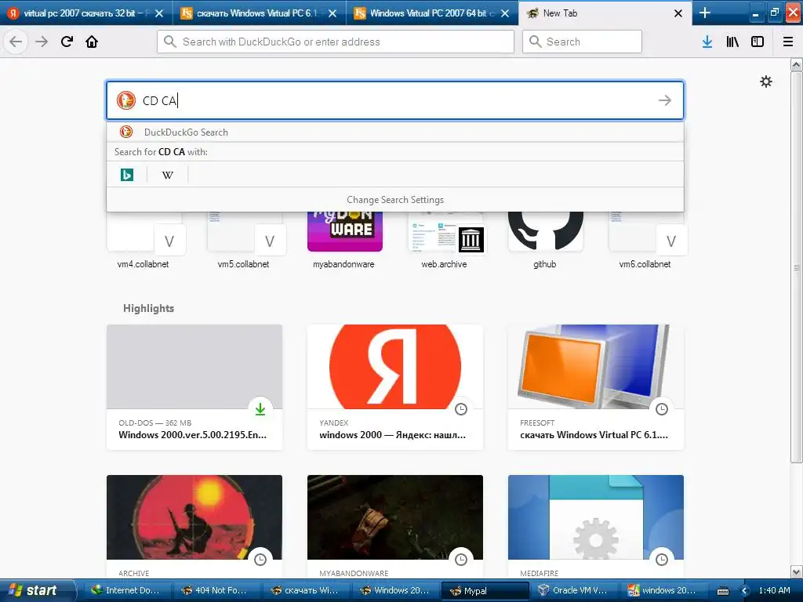Click in the toolbar Search field

tap(582, 42)
